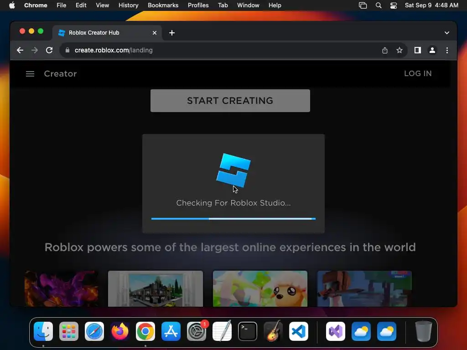Select the Roblox Creator Hub tab

point(107,33)
